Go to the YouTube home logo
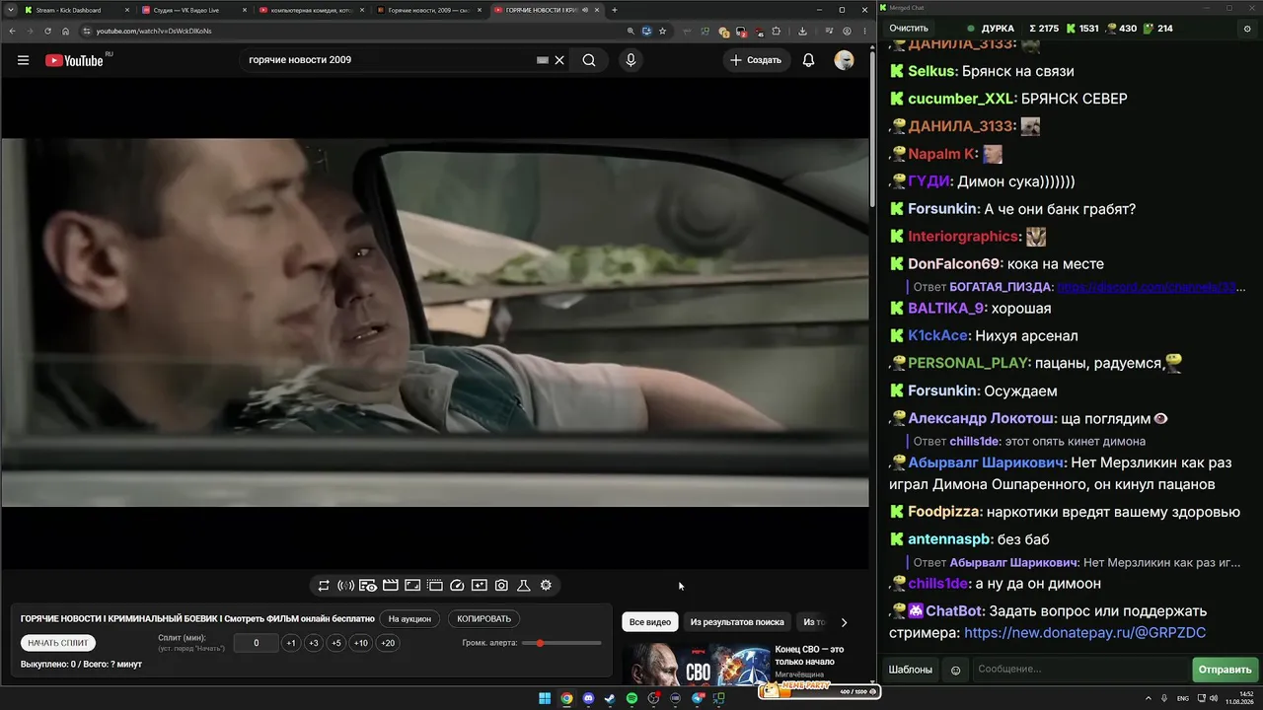 pyautogui.click(x=74, y=60)
